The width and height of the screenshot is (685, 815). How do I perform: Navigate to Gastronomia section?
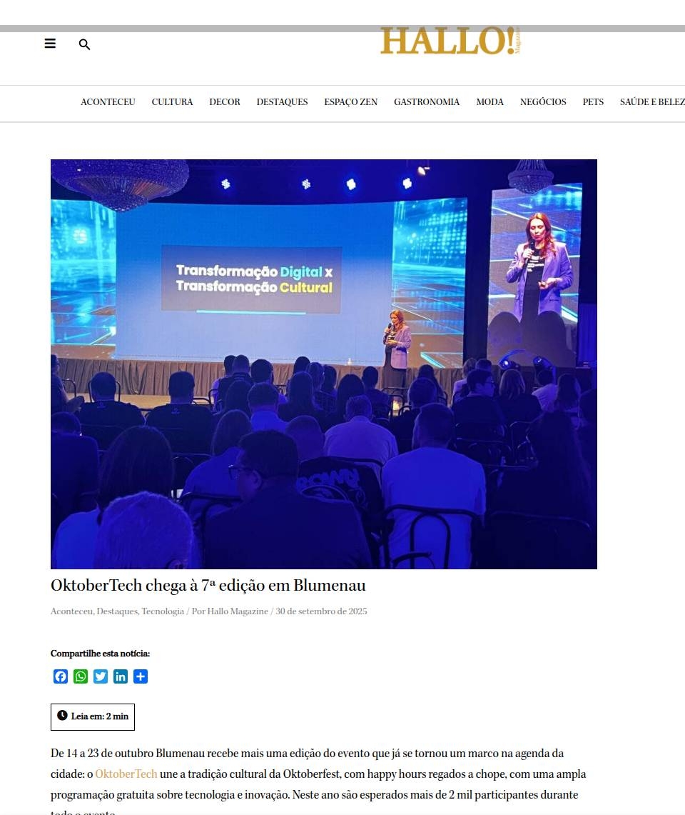[x=427, y=102]
